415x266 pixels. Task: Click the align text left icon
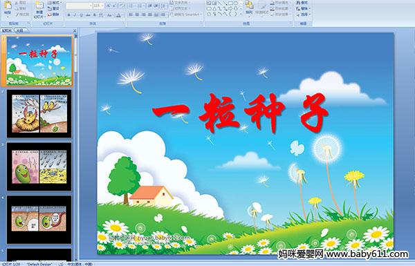pyautogui.click(x=131, y=15)
